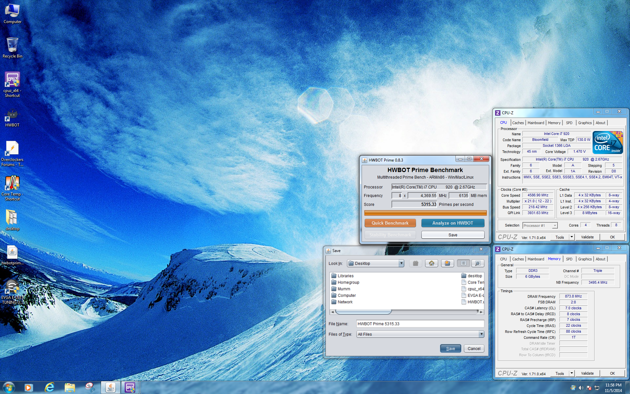This screenshot has height=394, width=630.
Task: Open the About tab in the lower CPU-Z window
Action: (x=600, y=259)
